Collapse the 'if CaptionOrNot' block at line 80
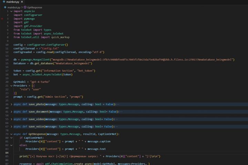This screenshot has width=248, height=165. pos(11,138)
